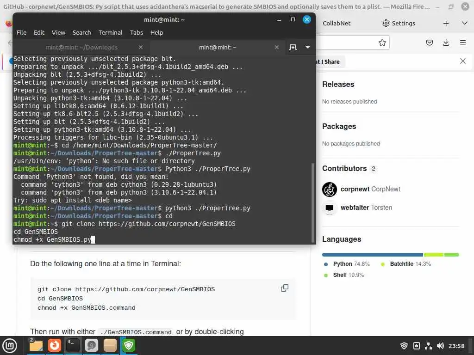
Task: Open the Terminal taskbar icon
Action: click(x=73, y=346)
